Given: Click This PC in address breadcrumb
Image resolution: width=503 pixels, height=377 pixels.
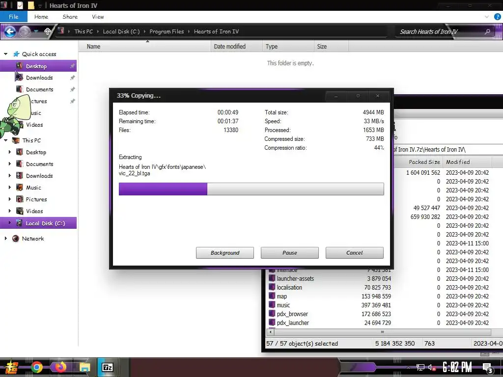Looking at the screenshot, I should tap(84, 31).
